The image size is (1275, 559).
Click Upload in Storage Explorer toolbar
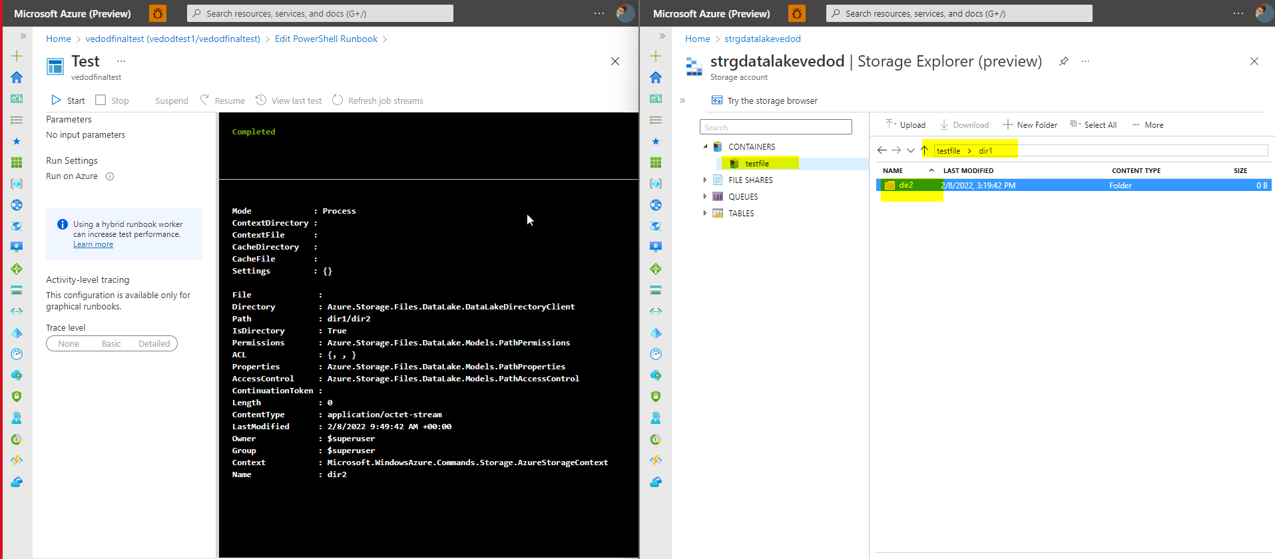click(905, 124)
